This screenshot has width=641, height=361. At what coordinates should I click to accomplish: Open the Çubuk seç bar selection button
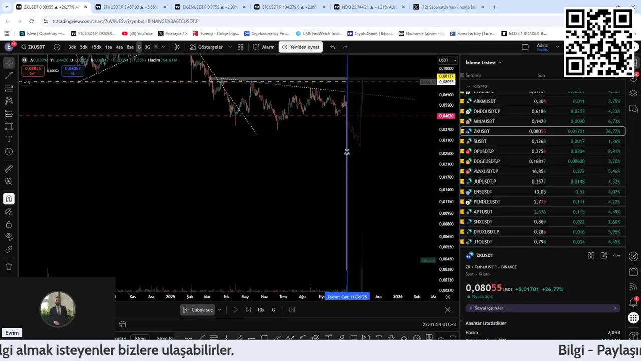(198, 310)
